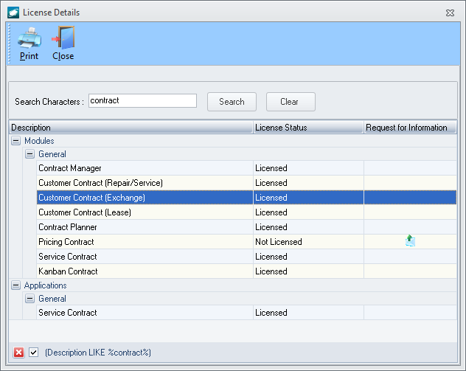Click the Modules group label
Viewport: 466px width, 371px height.
point(39,141)
